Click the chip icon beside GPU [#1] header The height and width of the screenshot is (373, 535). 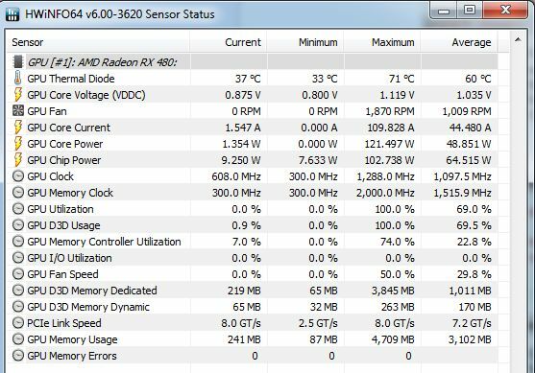tap(17, 62)
